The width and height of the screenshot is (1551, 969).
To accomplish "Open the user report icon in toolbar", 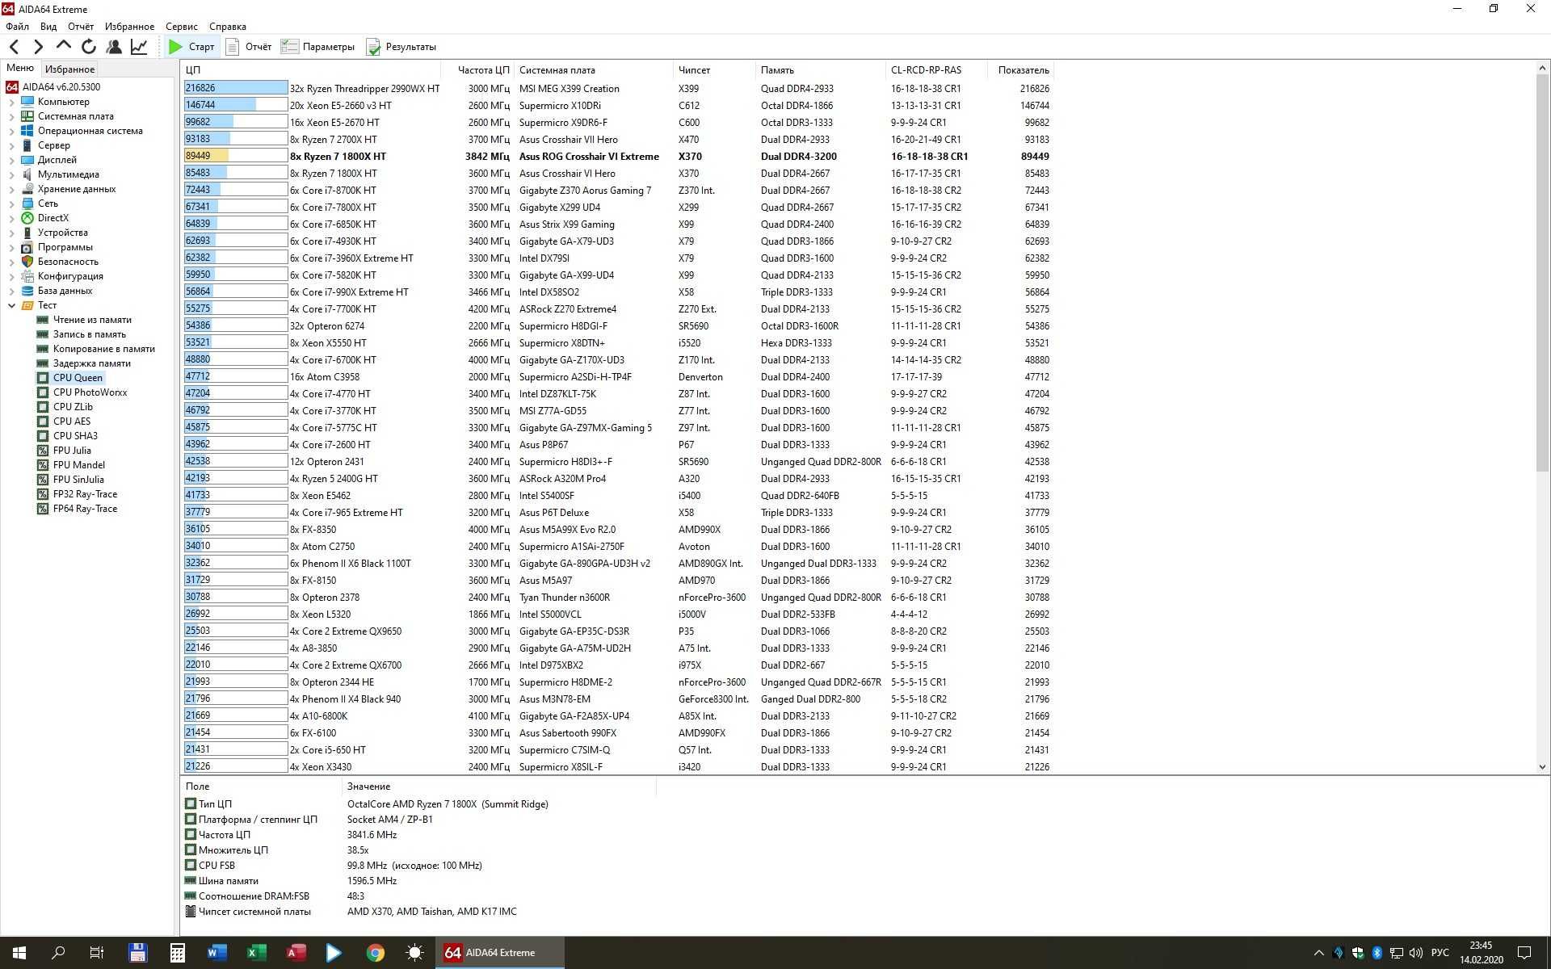I will (114, 47).
